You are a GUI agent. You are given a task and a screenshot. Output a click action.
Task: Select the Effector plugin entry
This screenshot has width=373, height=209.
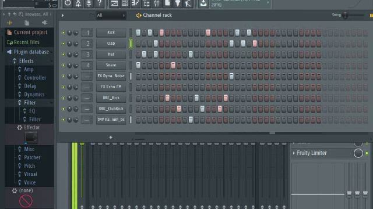(x=32, y=128)
